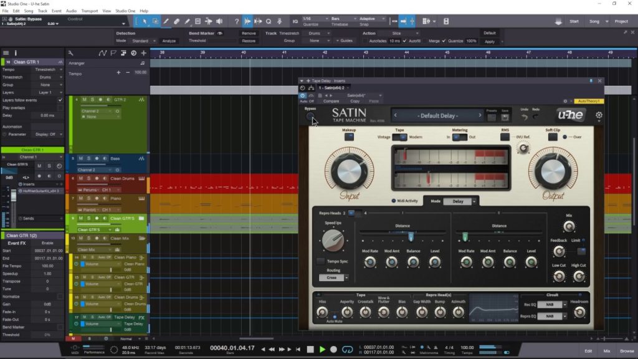
Task: Flip the Tape Vintage/Modern switch
Action: tap(399, 137)
